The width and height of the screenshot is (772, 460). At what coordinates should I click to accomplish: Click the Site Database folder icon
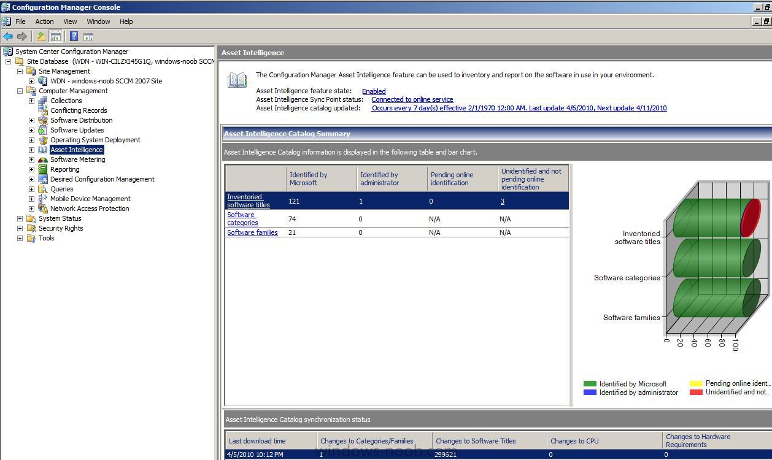click(x=20, y=61)
